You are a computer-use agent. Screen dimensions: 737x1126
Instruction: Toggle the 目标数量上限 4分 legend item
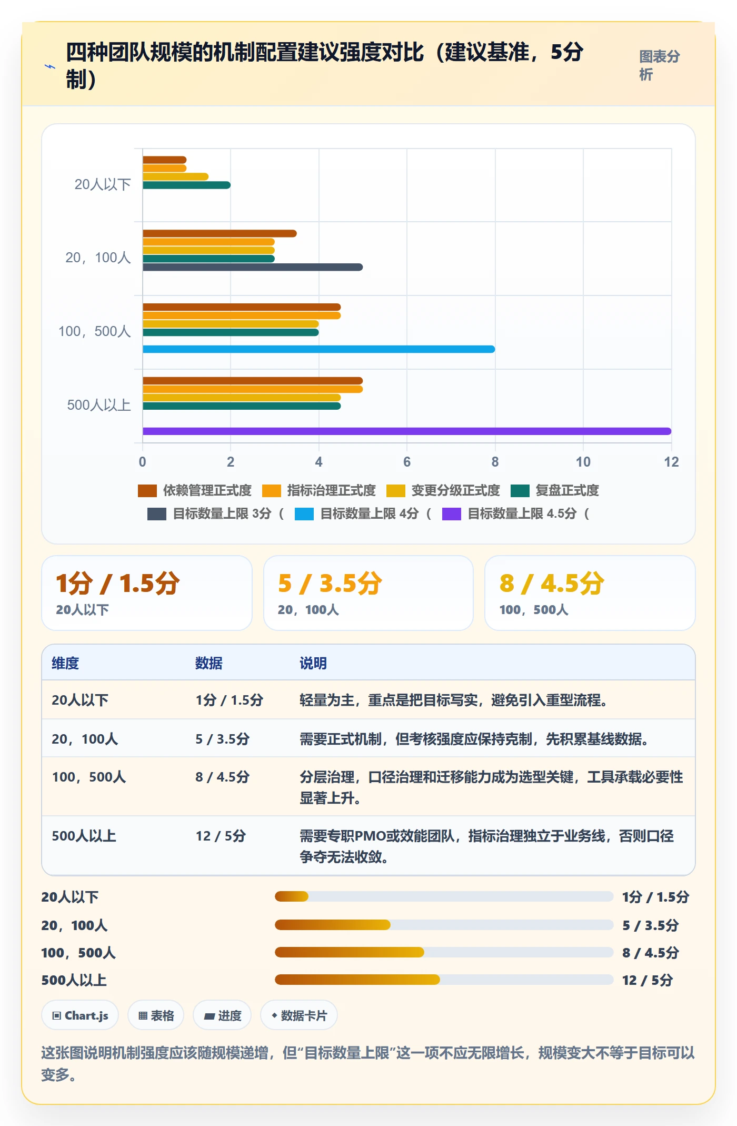tap(363, 513)
